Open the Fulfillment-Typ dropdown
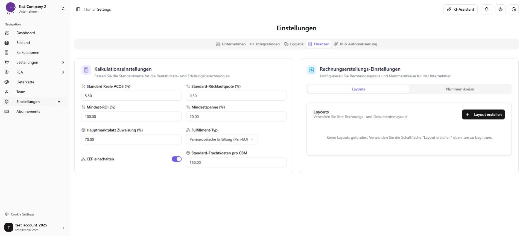This screenshot has width=523, height=236. [x=222, y=139]
